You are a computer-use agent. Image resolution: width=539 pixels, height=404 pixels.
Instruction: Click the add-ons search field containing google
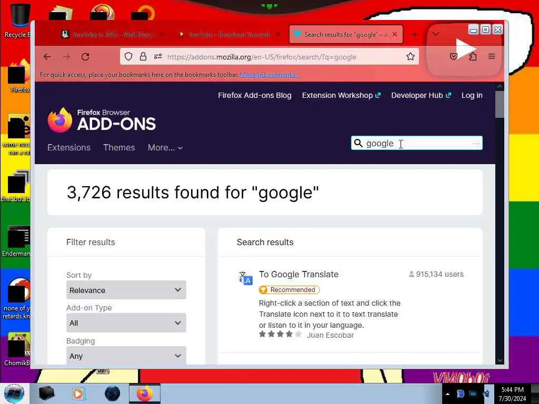(417, 143)
